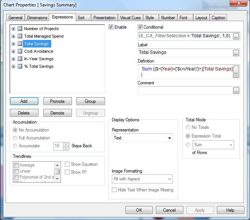Click the Demote button
The width and height of the screenshot is (250, 220).
(x=57, y=113)
